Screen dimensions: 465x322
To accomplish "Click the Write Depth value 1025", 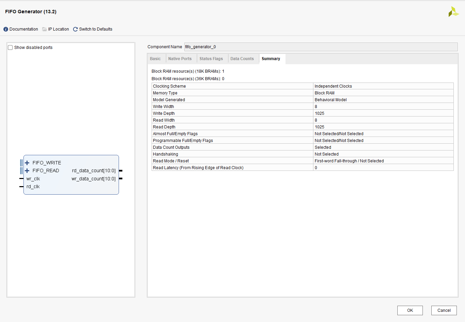I will click(x=320, y=113).
